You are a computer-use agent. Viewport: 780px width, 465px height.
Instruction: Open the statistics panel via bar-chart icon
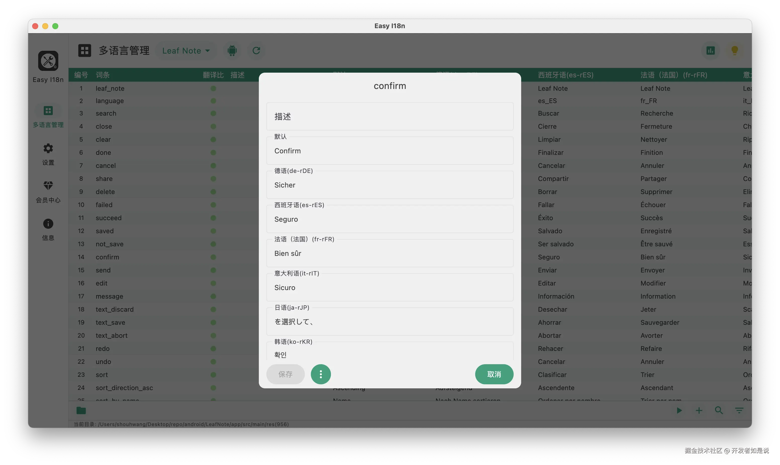710,50
